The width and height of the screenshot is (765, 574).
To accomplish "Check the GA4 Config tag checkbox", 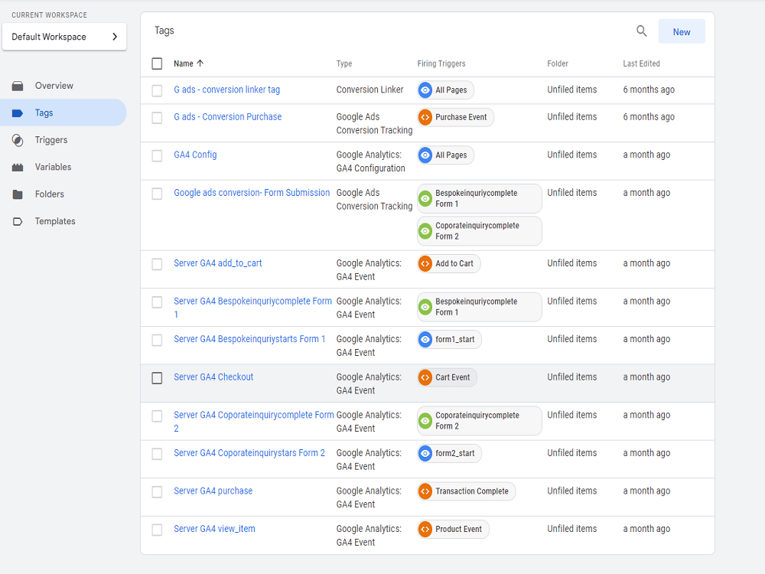I will point(157,155).
